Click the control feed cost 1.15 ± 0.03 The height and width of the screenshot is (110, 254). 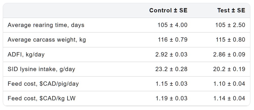coord(171,84)
